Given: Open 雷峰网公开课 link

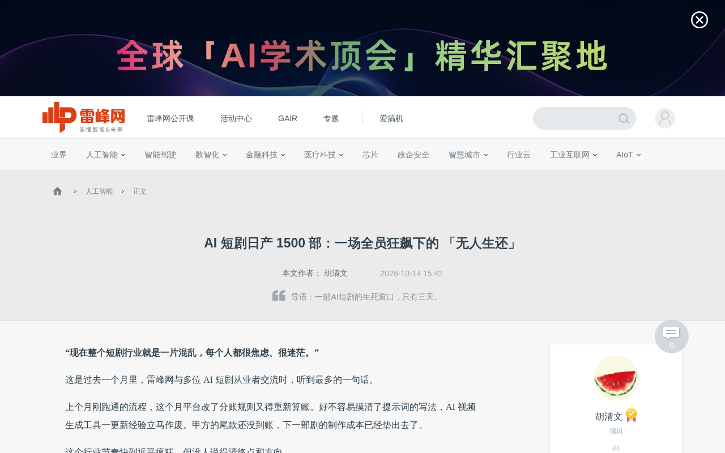Looking at the screenshot, I should tap(170, 118).
